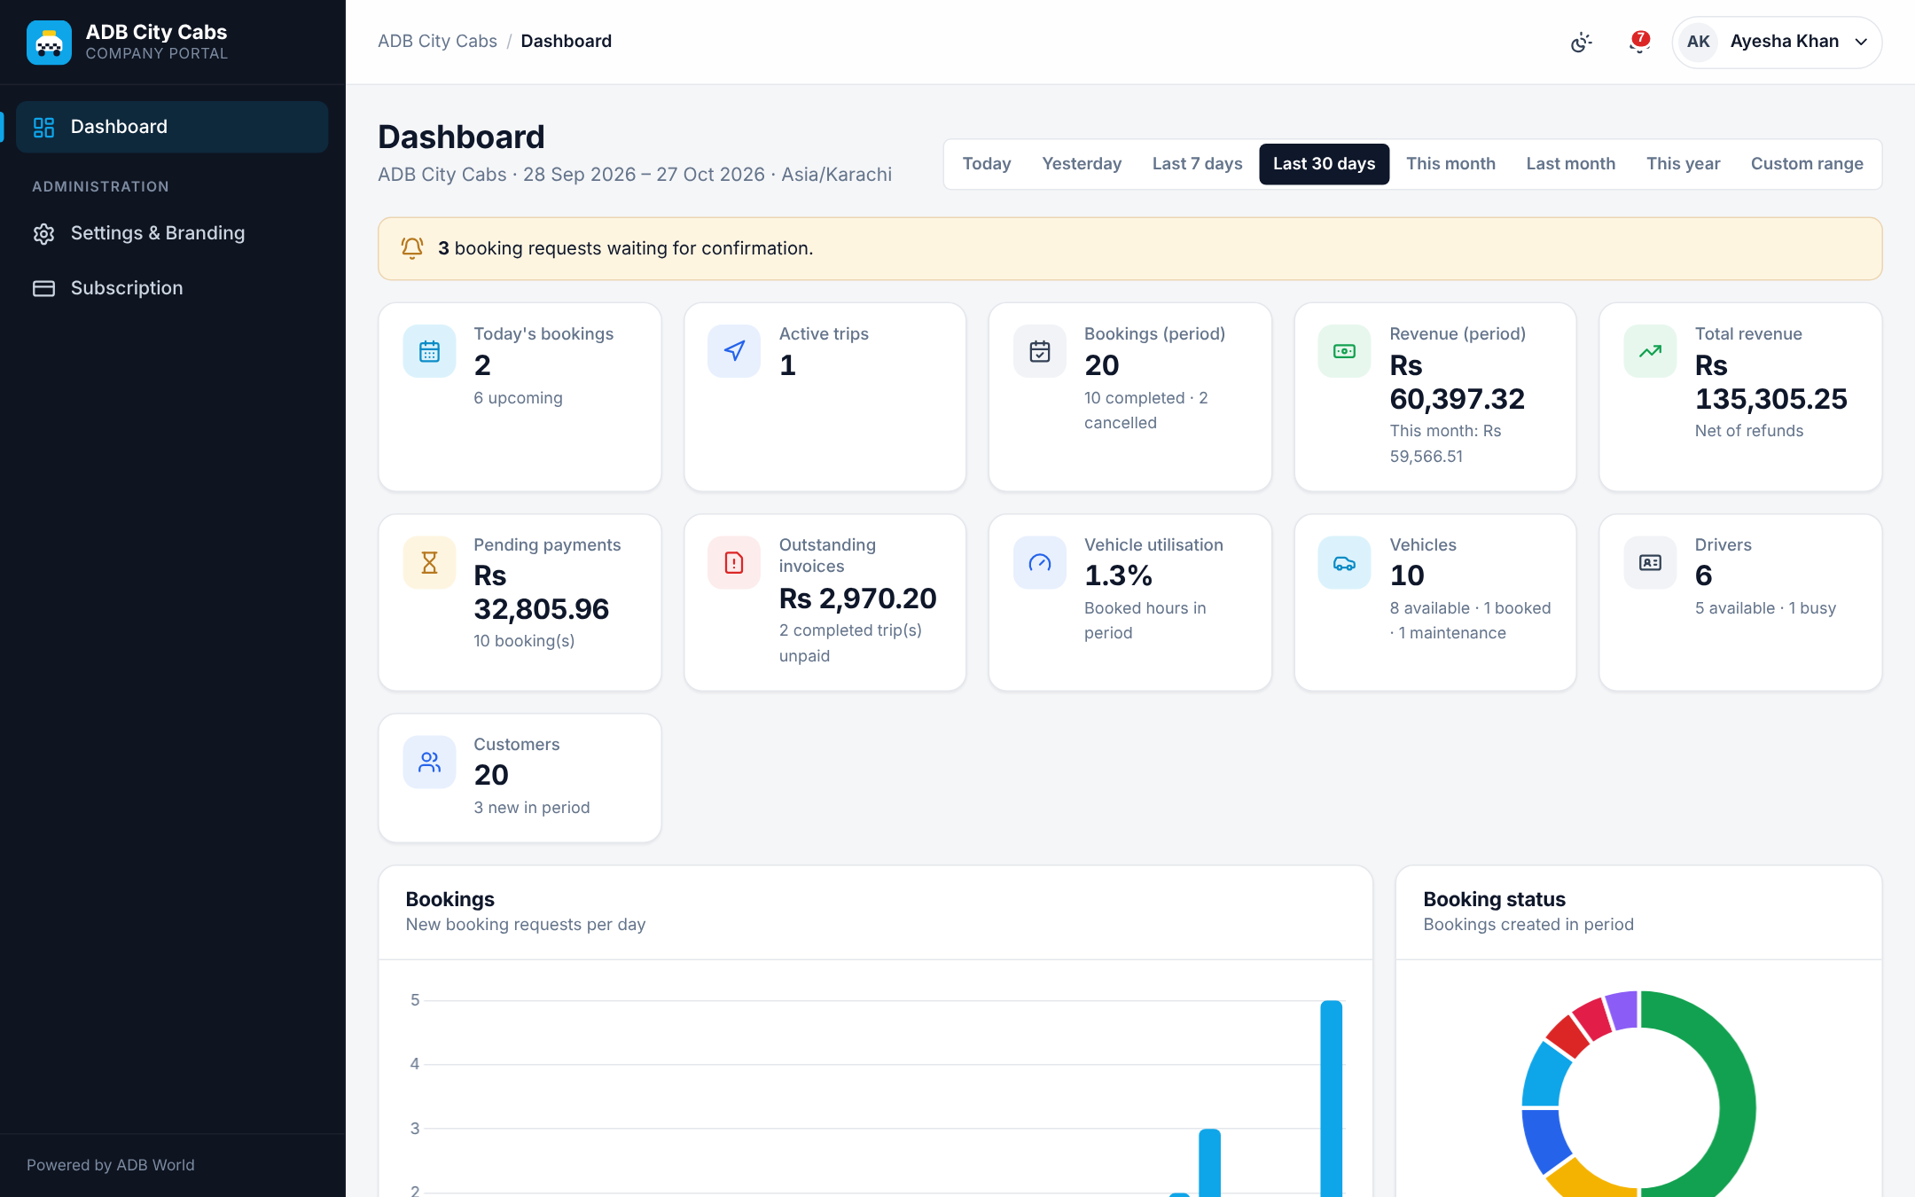The image size is (1915, 1197).
Task: Click the Total revenue trending-up icon
Action: (x=1650, y=351)
